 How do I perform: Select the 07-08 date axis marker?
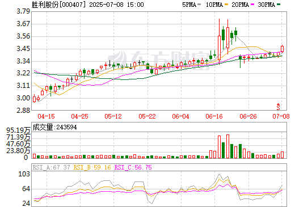pos(281,116)
